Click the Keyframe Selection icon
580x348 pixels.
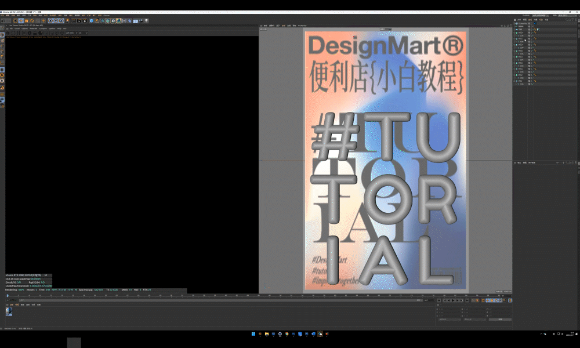[483, 300]
